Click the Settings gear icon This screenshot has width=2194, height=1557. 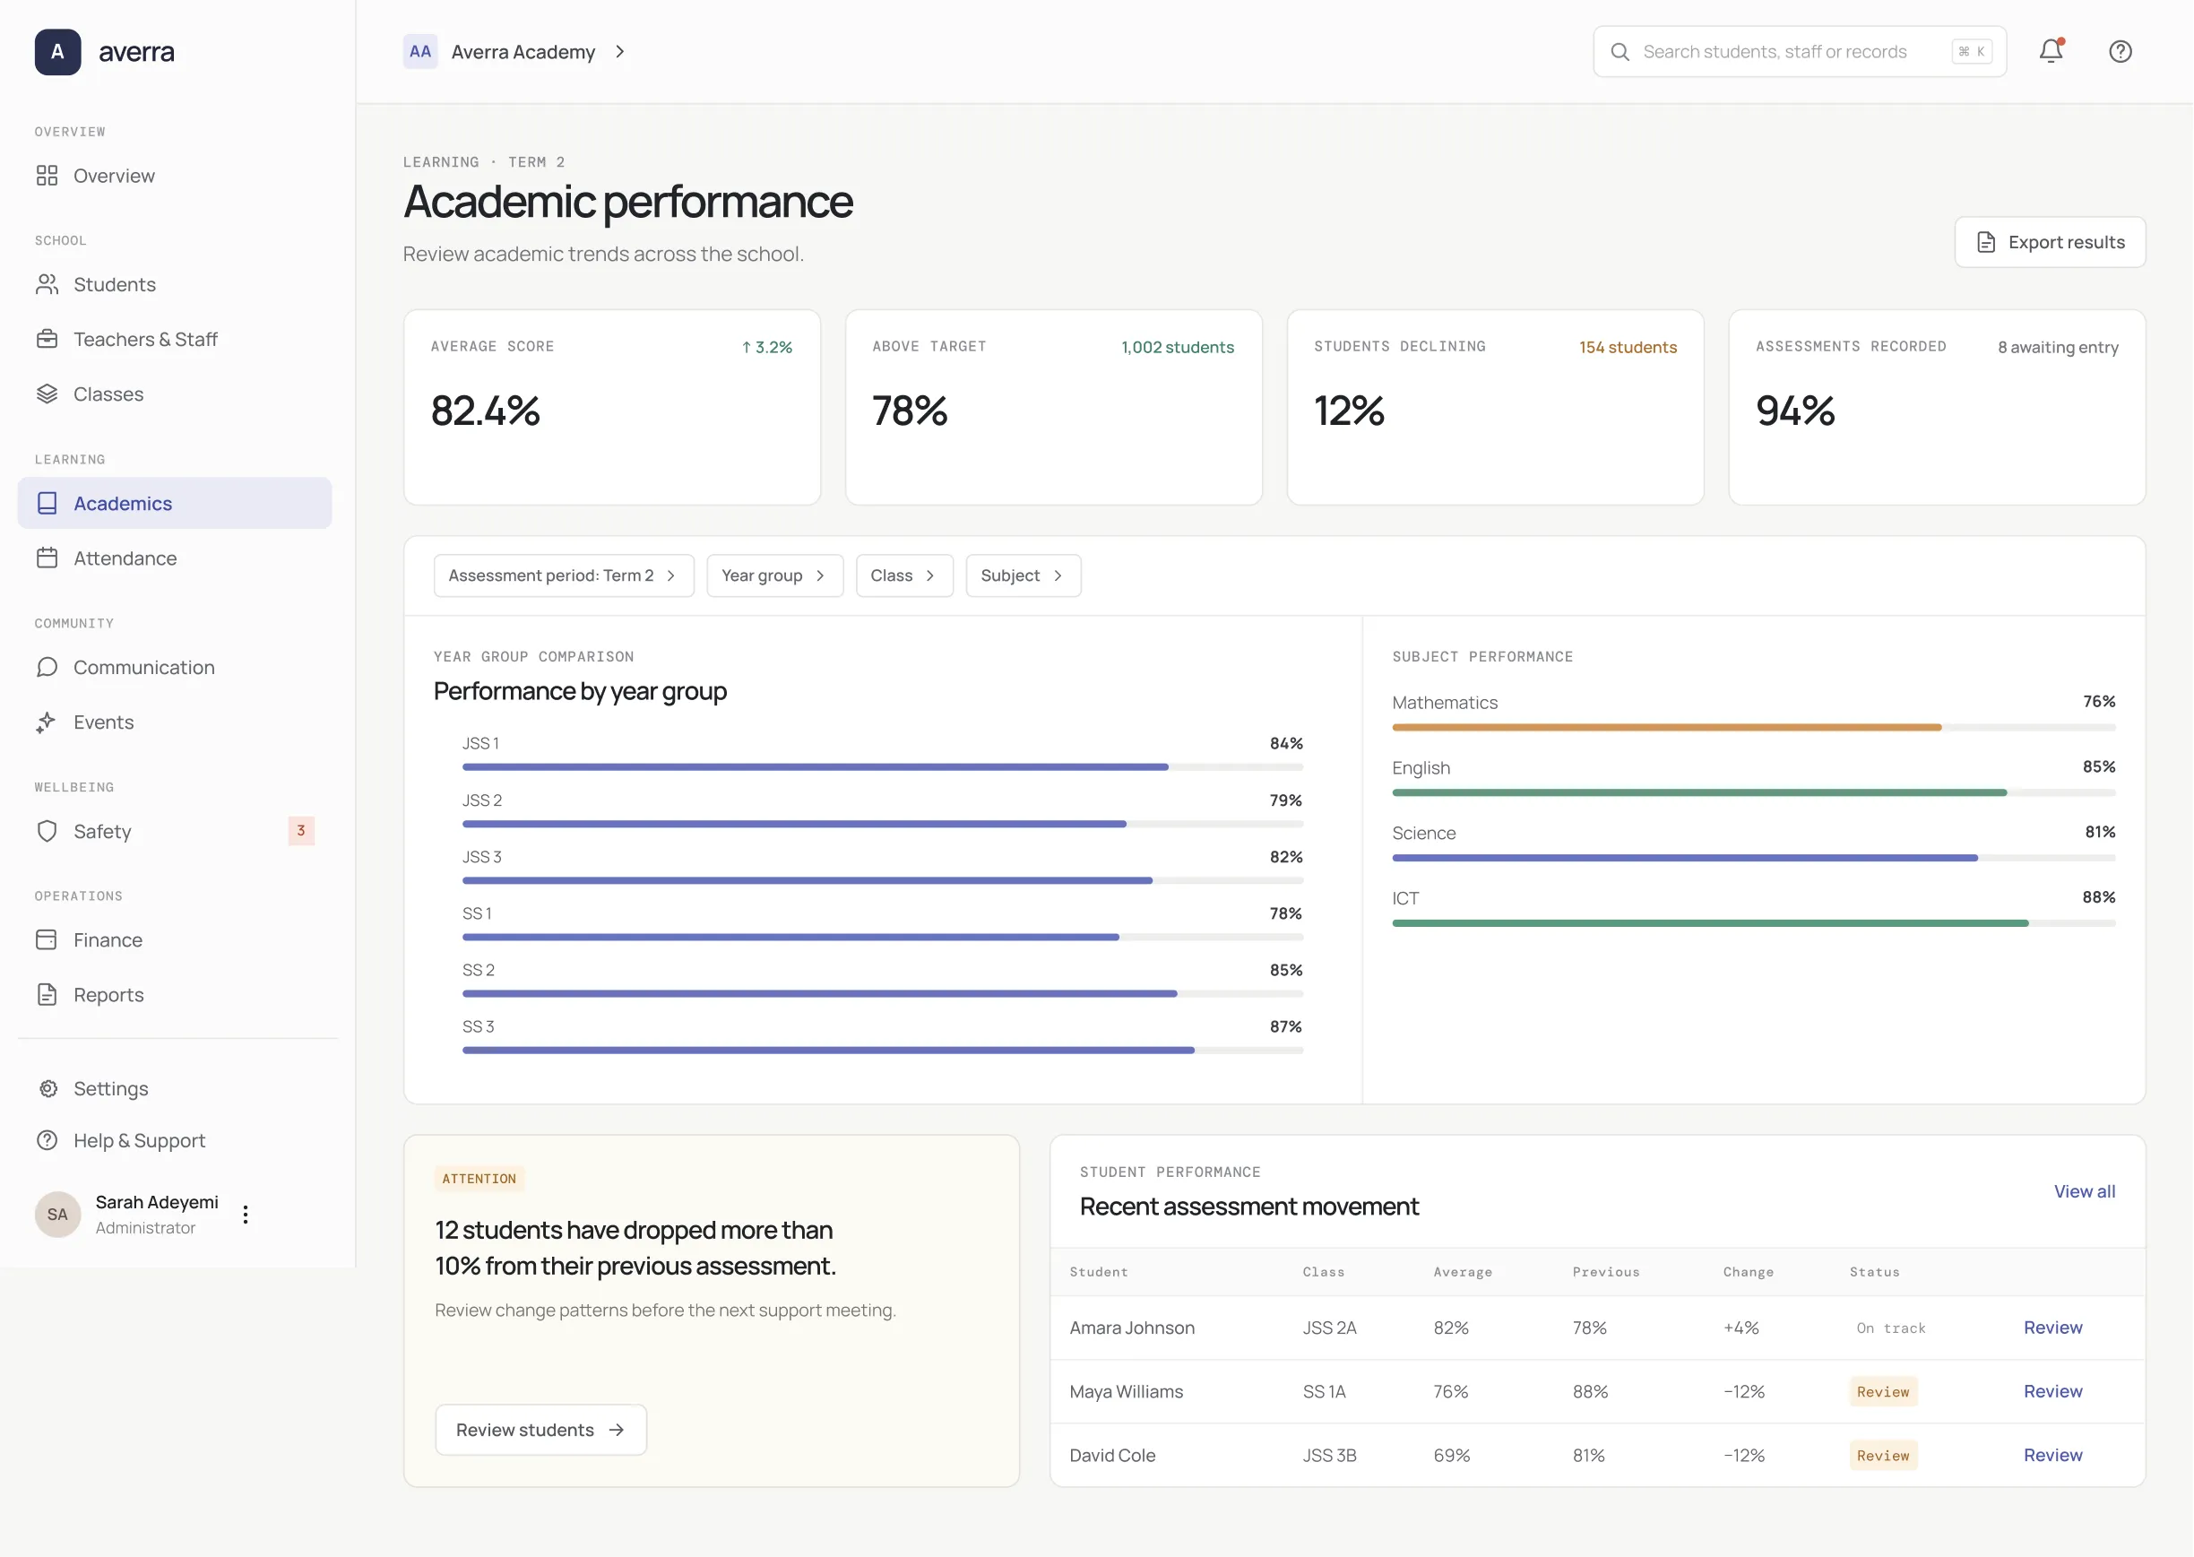tap(47, 1088)
